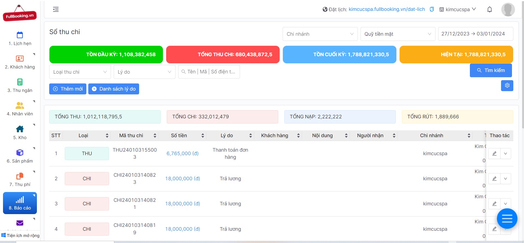Open Lịch hẹn calendar icon in sidebar
Viewport: 524px width, 243px height.
pyautogui.click(x=20, y=35)
